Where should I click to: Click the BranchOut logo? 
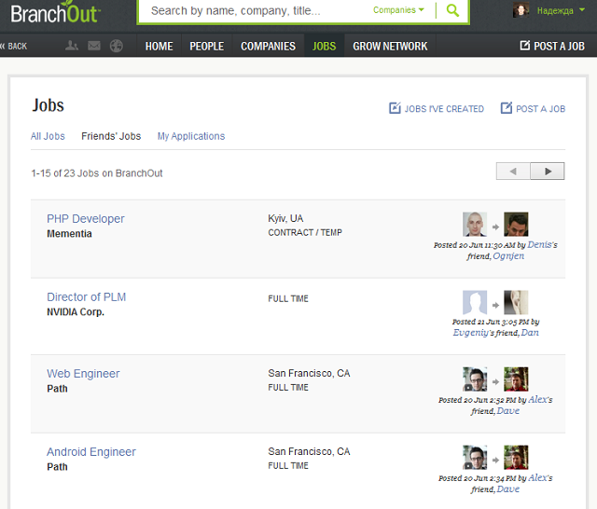click(56, 12)
